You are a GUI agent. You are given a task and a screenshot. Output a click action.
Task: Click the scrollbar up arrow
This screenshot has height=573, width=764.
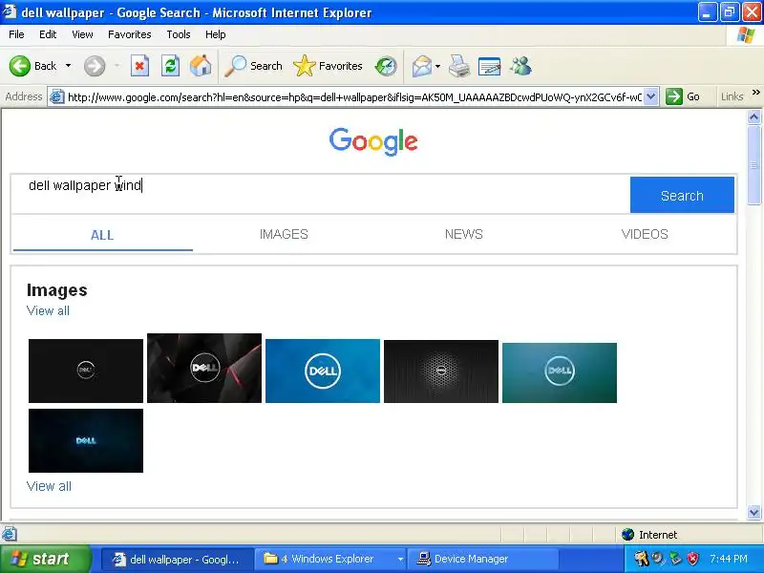[753, 117]
